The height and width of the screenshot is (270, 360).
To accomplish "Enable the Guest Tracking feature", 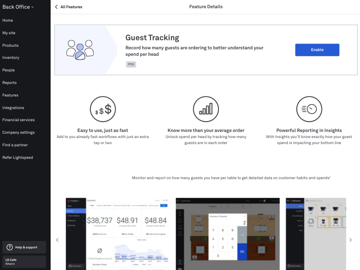I will click(x=317, y=50).
